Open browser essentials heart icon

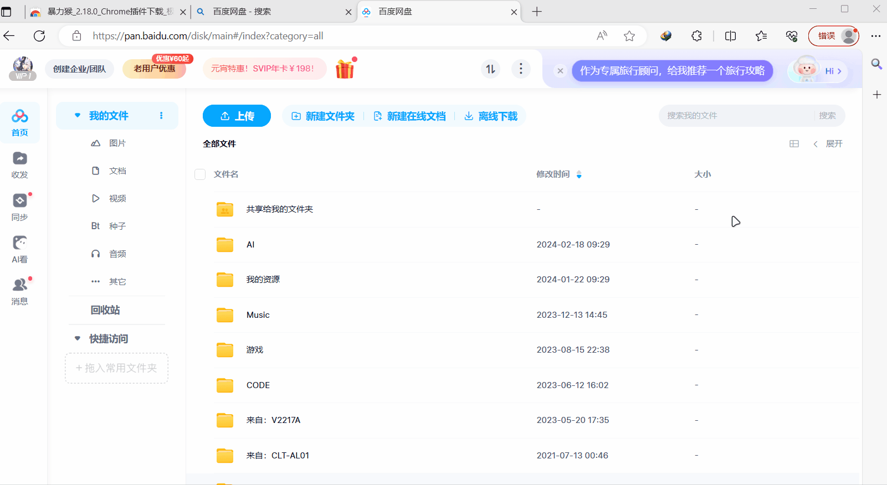(x=792, y=36)
